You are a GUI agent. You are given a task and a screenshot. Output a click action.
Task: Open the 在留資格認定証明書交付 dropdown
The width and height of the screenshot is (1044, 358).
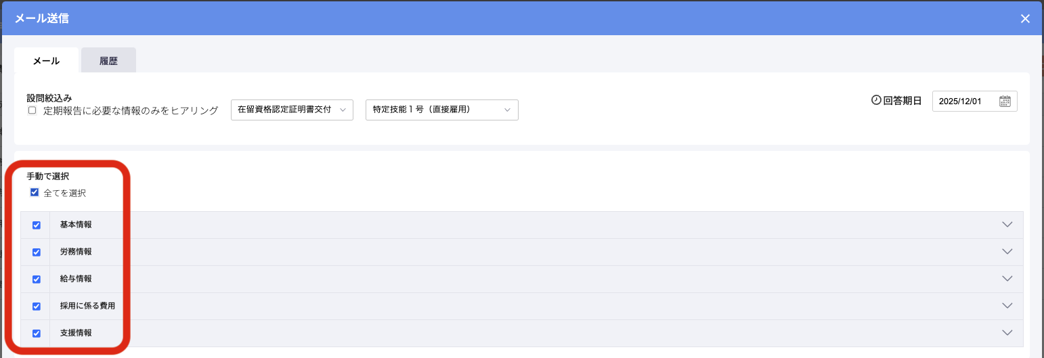pos(292,110)
